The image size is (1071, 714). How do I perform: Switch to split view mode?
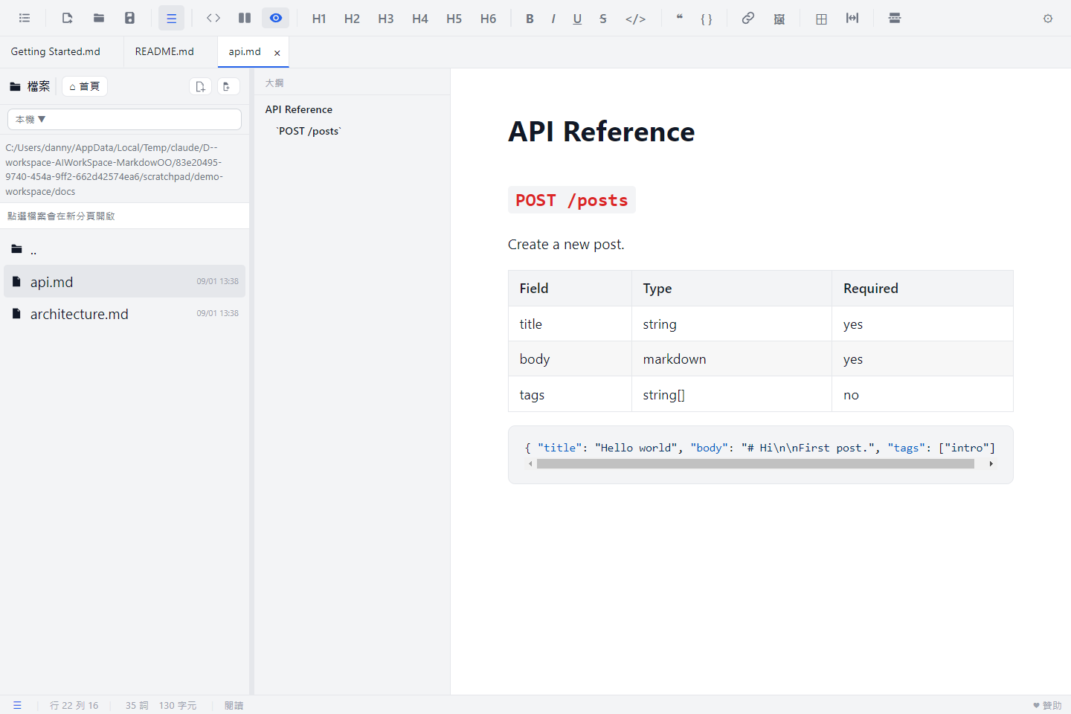[x=245, y=19]
